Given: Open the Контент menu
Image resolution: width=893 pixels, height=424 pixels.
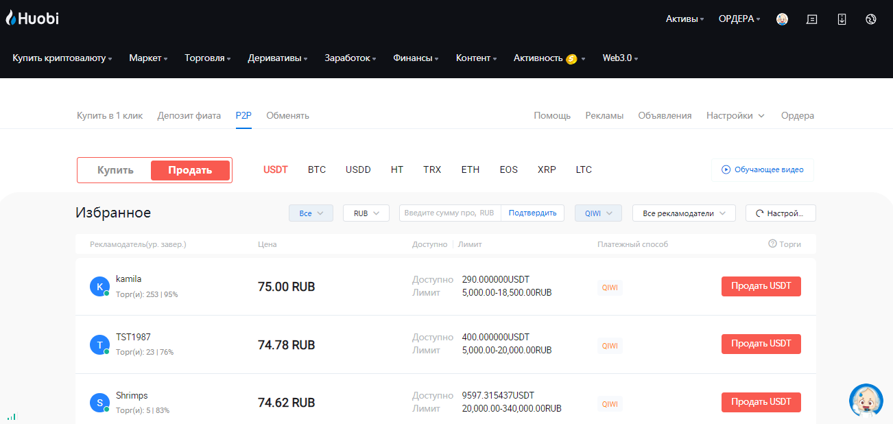Looking at the screenshot, I should (x=477, y=58).
